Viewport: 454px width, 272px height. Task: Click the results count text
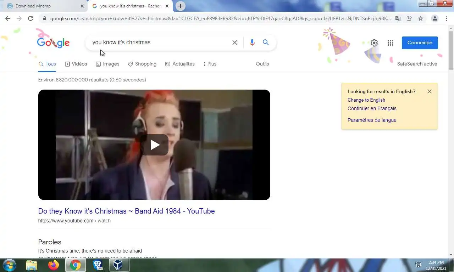click(92, 80)
